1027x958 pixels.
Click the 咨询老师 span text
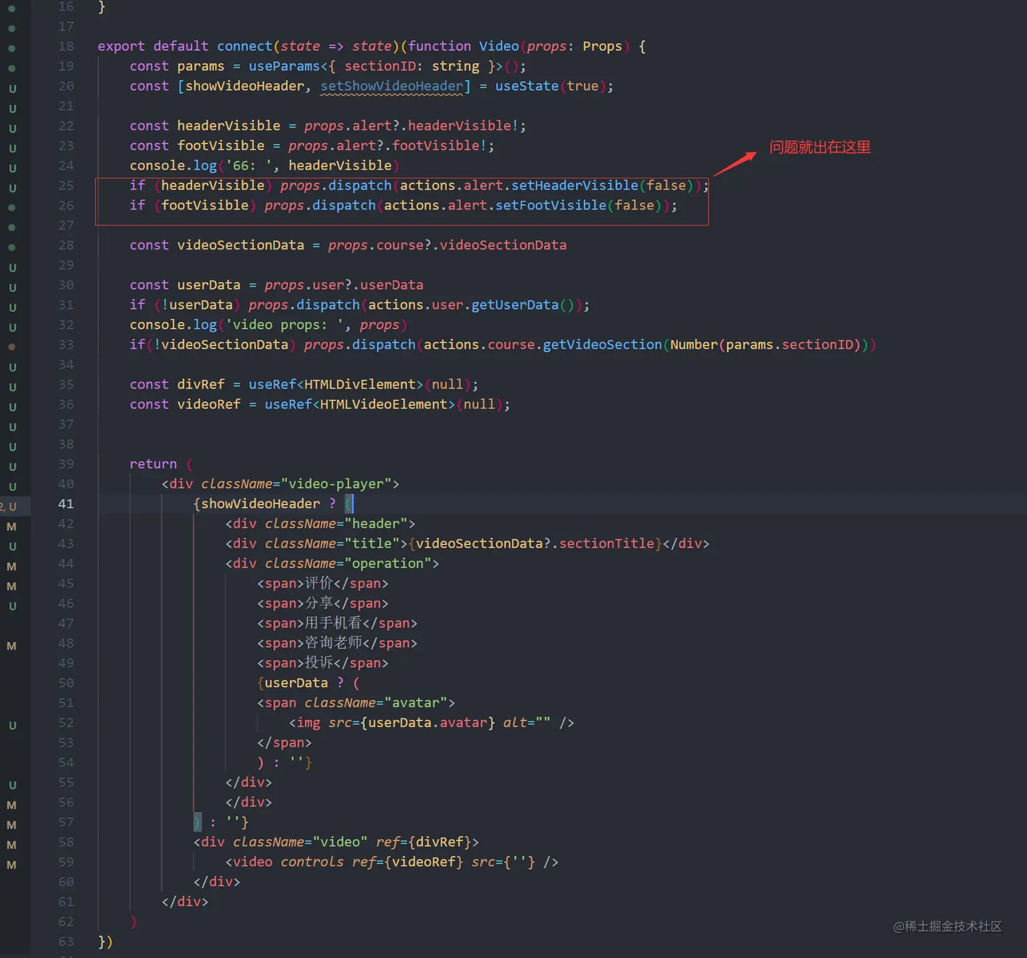(334, 643)
